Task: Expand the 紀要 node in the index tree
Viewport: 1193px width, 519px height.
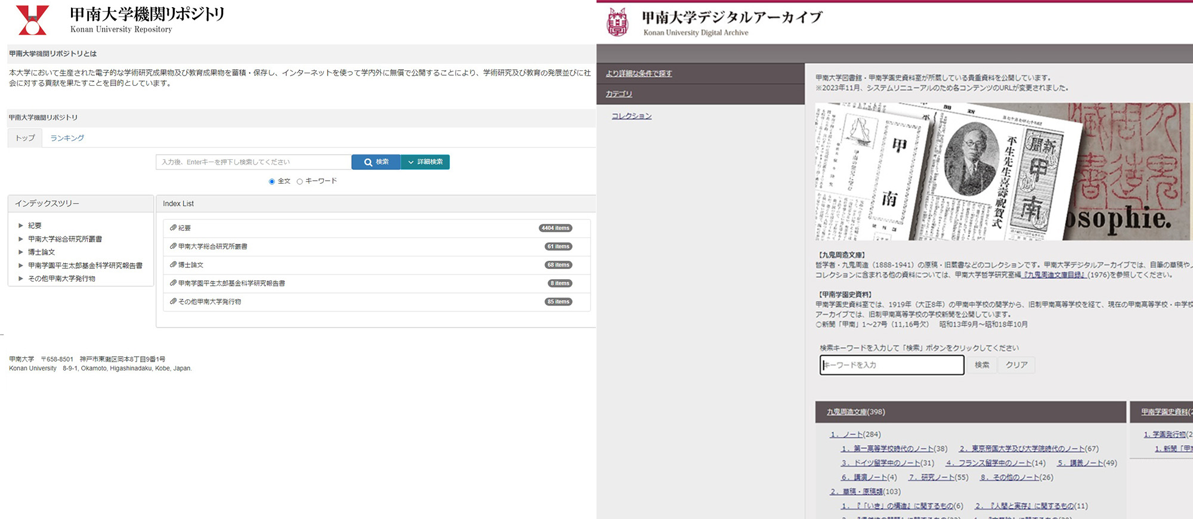Action: click(21, 225)
